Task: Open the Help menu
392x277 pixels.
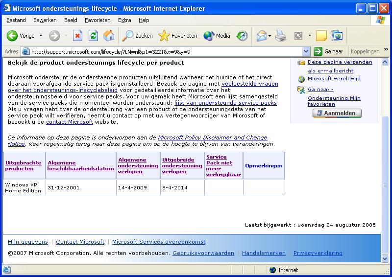Action: (144, 20)
